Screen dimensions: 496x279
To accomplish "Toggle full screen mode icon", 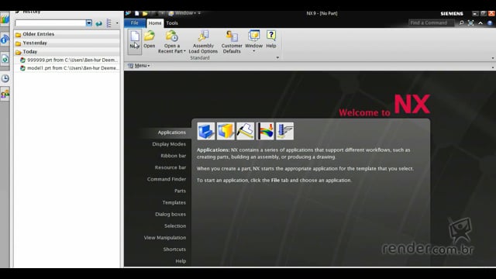I will click(470, 22).
